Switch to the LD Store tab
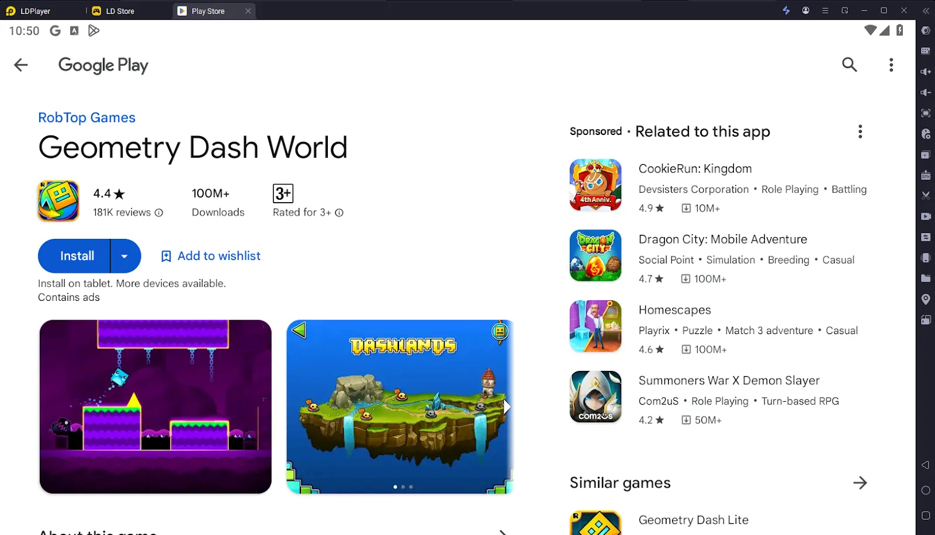 click(120, 11)
